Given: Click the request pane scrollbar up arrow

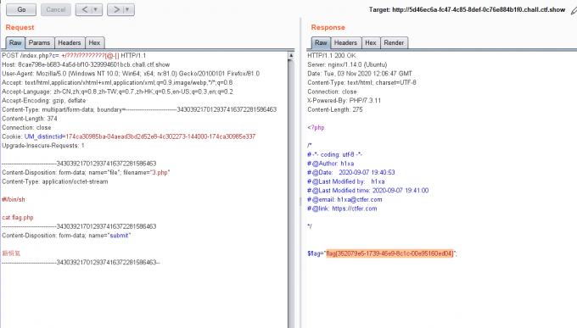Looking at the screenshot, I should [x=291, y=55].
